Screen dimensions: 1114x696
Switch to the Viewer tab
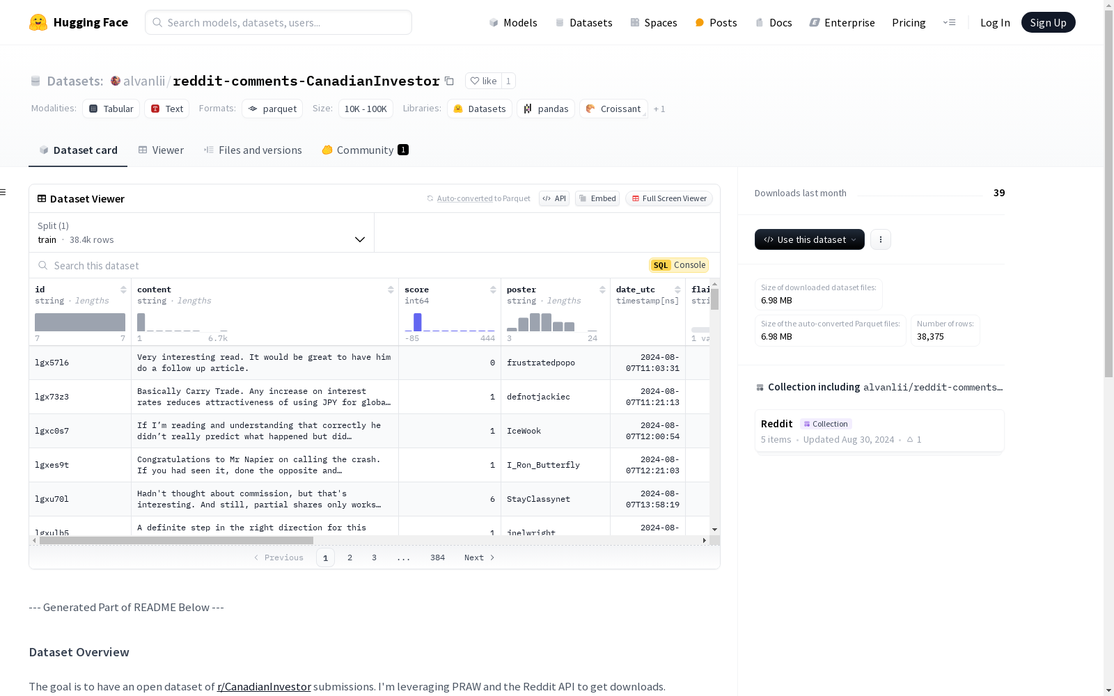point(161,150)
